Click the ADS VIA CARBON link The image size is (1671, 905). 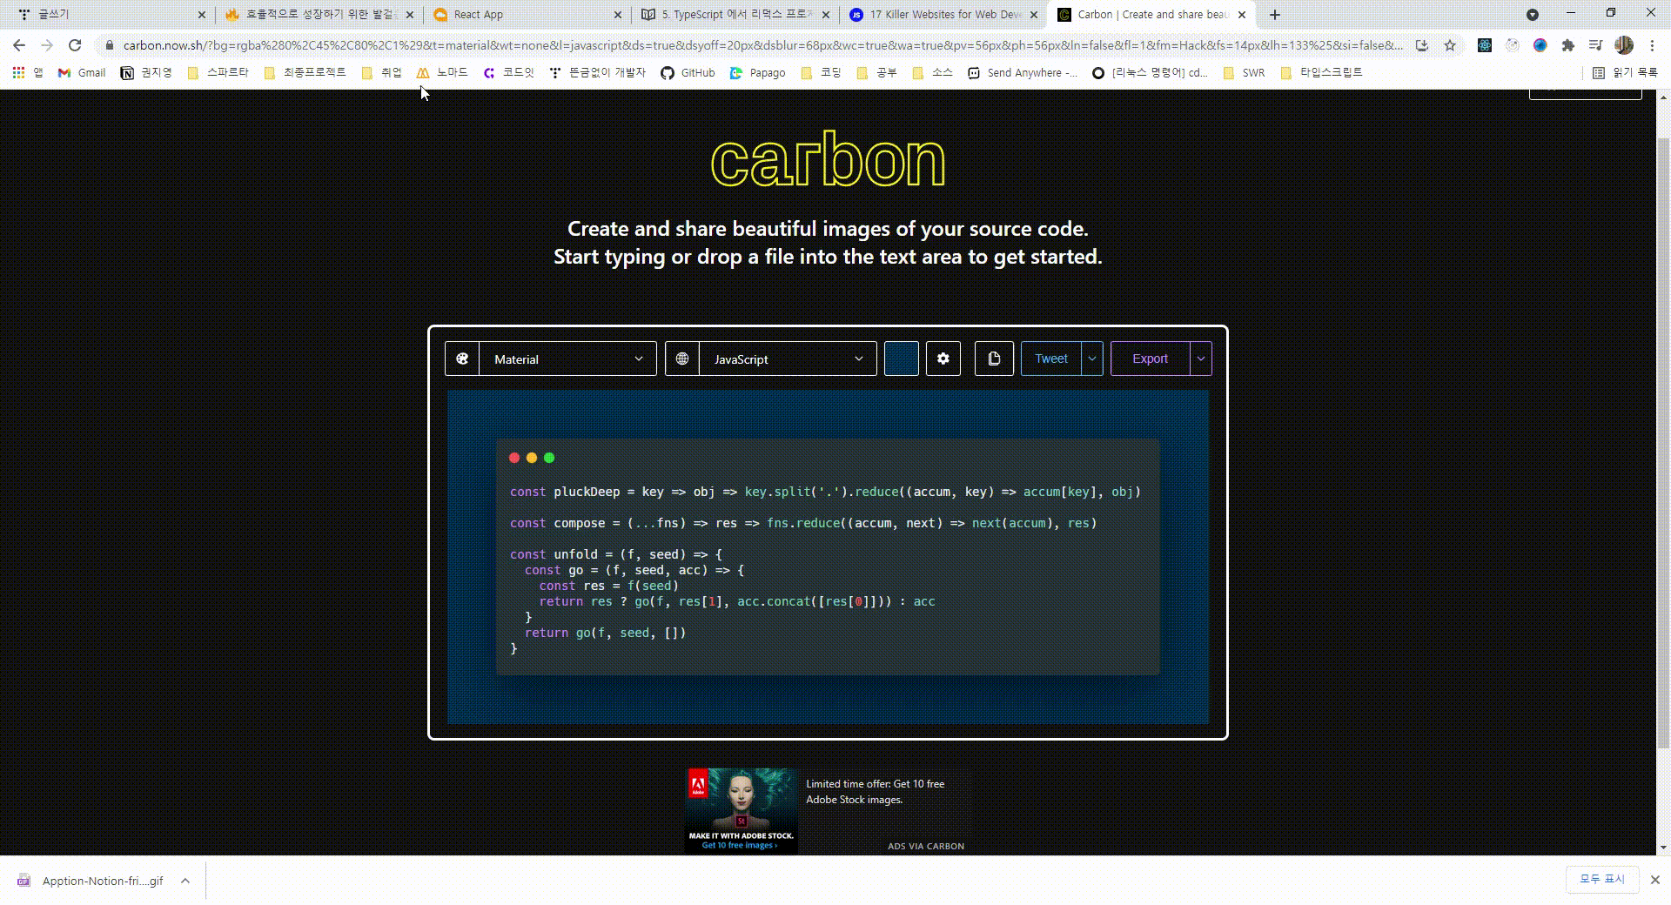coord(926,846)
